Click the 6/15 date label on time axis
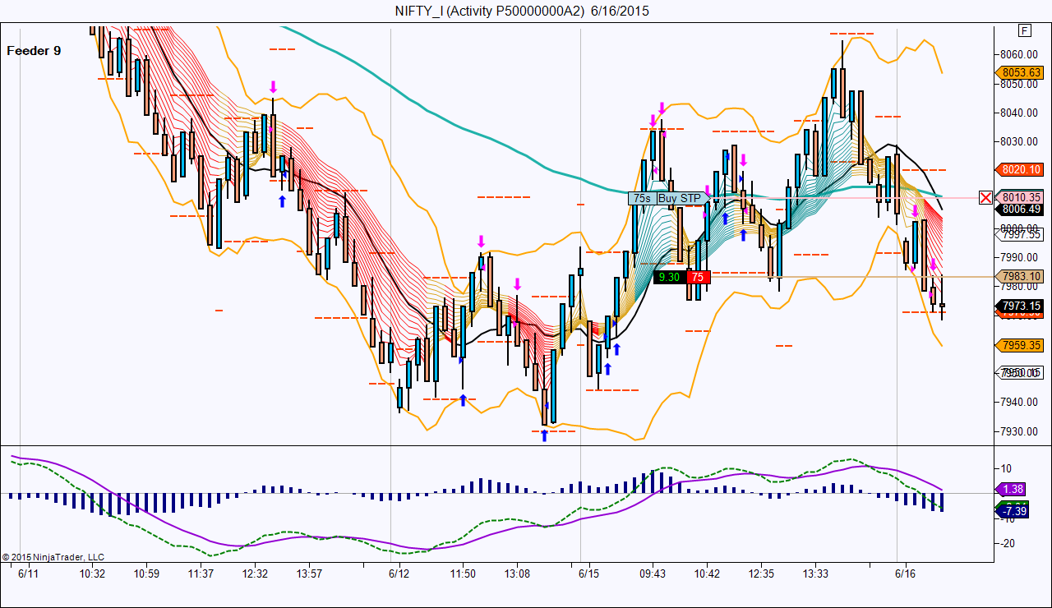 pyautogui.click(x=588, y=573)
